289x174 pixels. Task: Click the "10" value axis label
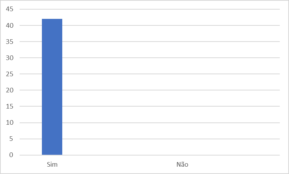(10, 123)
